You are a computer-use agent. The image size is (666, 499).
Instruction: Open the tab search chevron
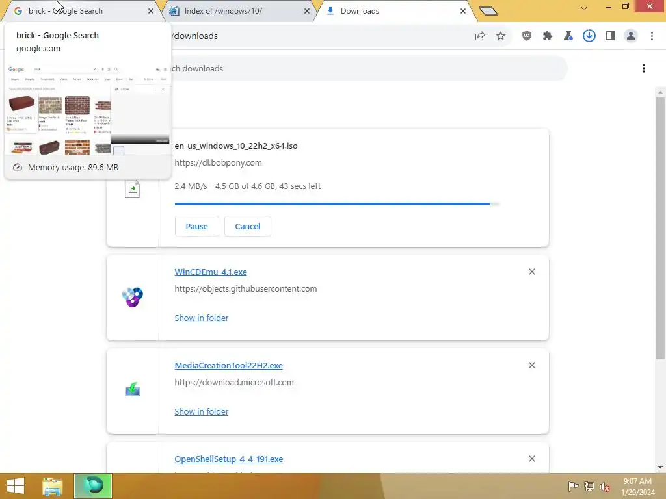tap(584, 8)
